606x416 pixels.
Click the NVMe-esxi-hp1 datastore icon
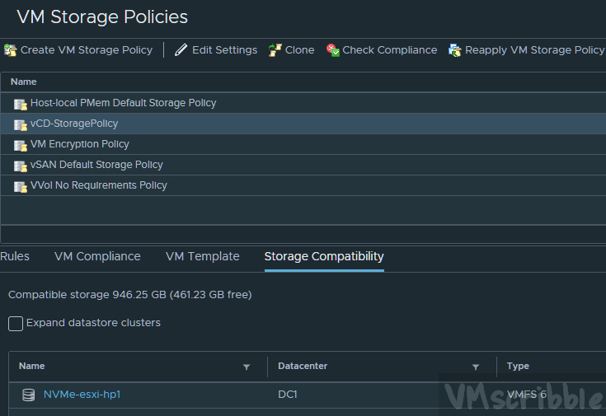coord(29,395)
